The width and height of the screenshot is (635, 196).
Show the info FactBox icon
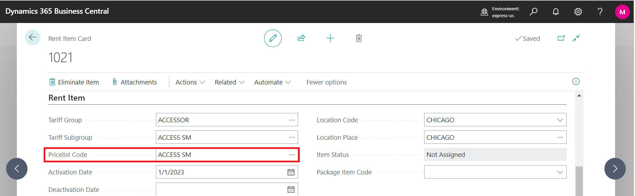[576, 81]
